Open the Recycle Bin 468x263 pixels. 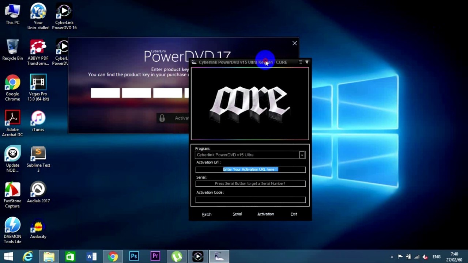12,50
